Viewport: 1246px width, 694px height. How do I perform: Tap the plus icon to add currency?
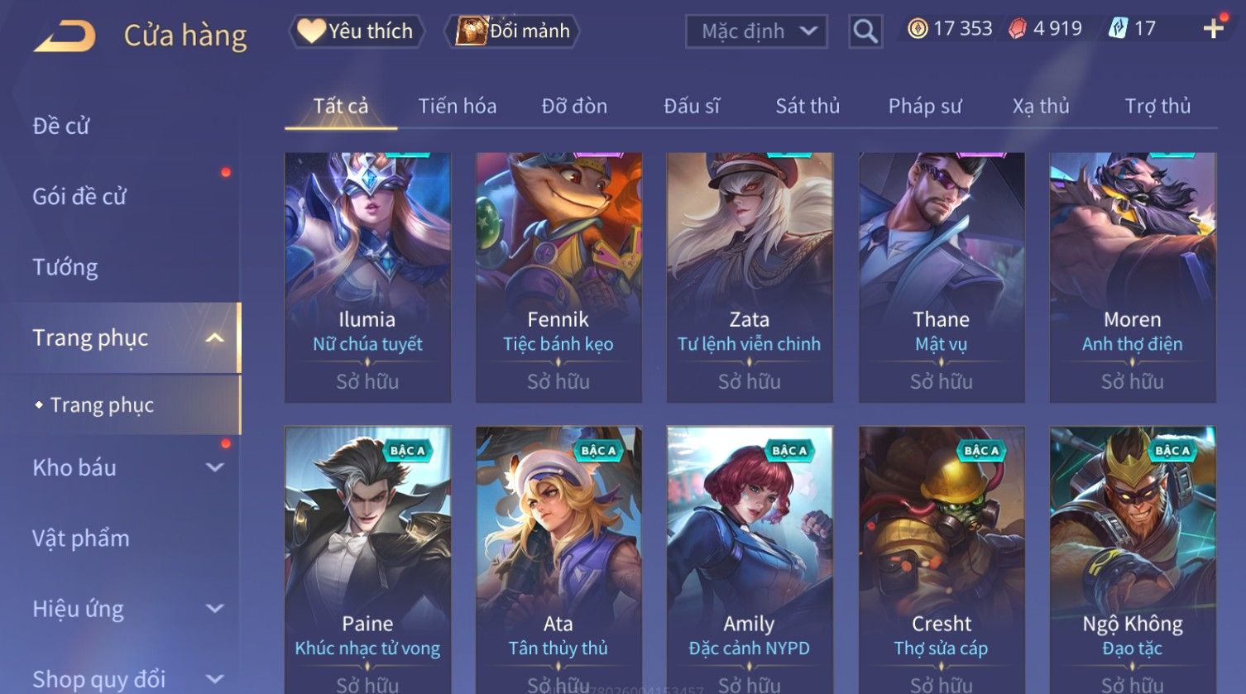tap(1213, 29)
